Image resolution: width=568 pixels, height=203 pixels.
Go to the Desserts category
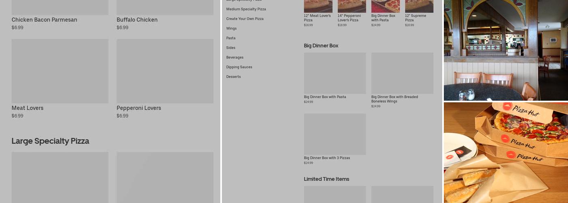coord(233,77)
